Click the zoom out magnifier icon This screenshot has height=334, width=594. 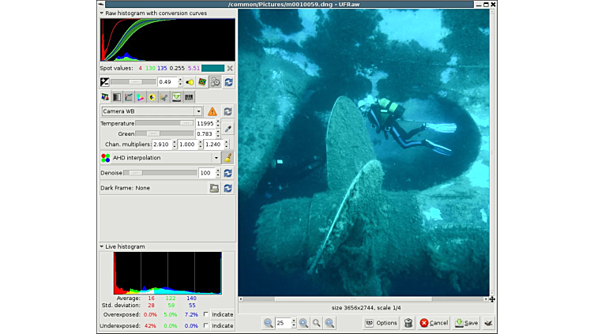268,323
